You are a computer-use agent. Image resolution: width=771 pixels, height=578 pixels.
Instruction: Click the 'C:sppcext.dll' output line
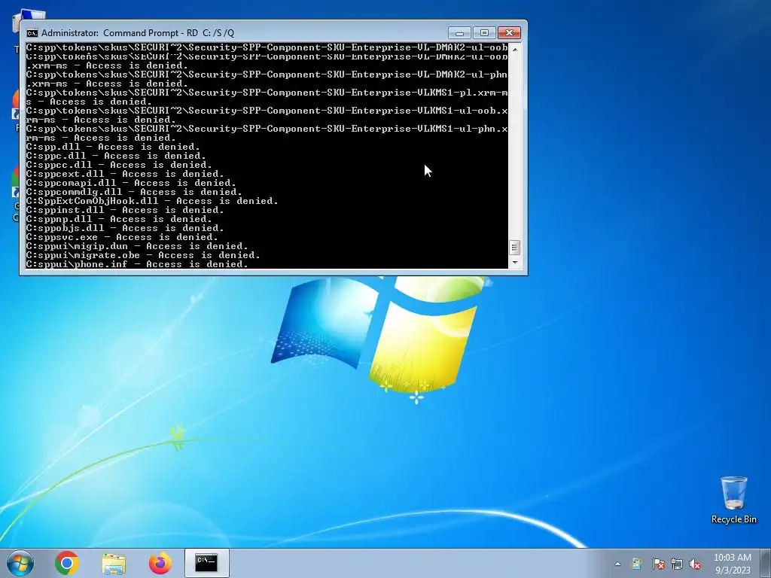tap(124, 174)
